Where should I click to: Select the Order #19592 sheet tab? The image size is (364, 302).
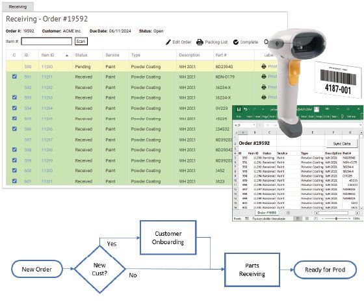tap(266, 213)
